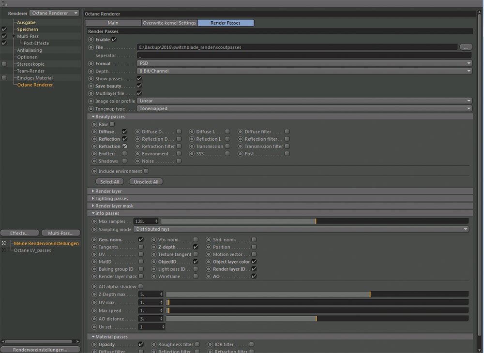Select Ausgabe in the settings tree
Screen dimensions: 484x353
click(26, 23)
